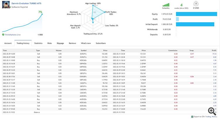Open the What's new tab

[x=86, y=43]
